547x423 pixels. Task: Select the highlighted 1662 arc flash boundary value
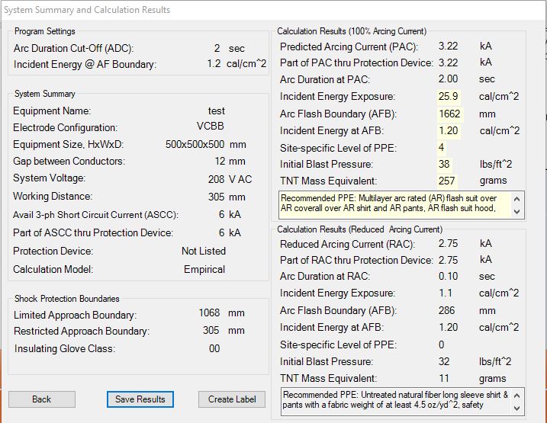coord(450,114)
